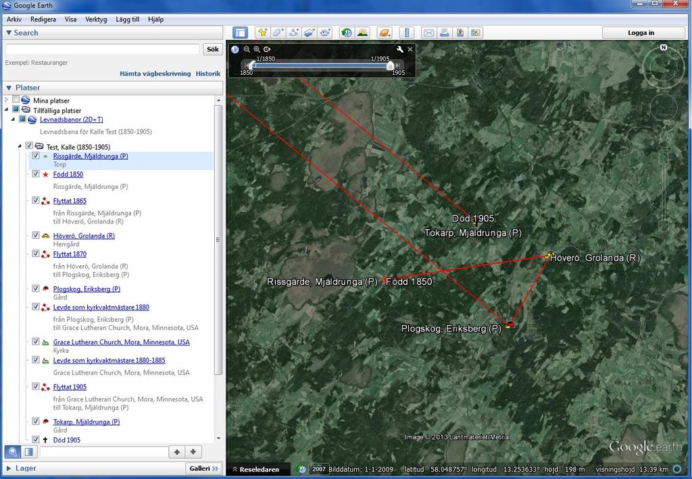The width and height of the screenshot is (692, 479).
Task: Click the clock icon on time slider
Action: pyautogui.click(x=235, y=49)
